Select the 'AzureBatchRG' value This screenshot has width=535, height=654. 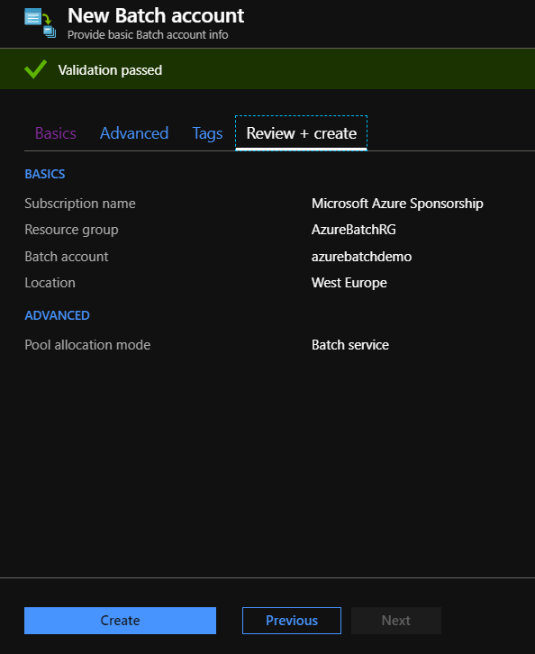click(x=354, y=230)
